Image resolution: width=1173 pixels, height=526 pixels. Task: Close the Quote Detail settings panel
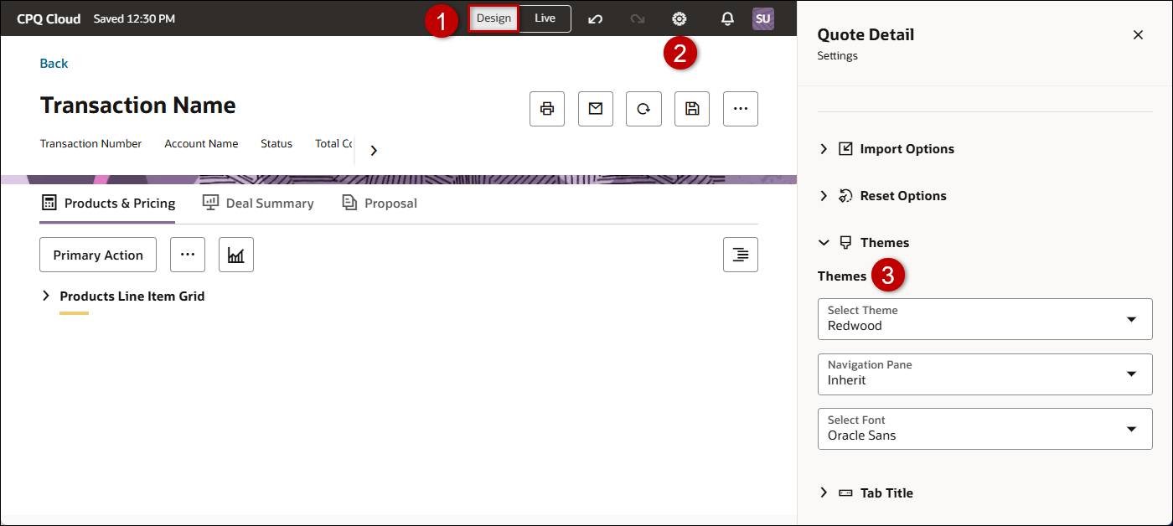1138,34
